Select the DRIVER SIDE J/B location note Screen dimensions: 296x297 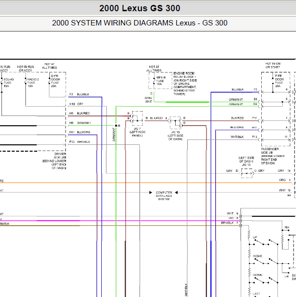[54, 161]
